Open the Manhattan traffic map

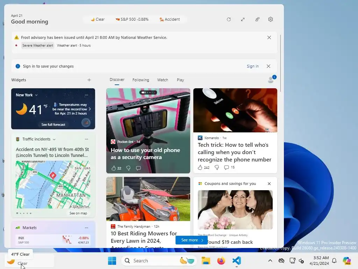point(53,184)
